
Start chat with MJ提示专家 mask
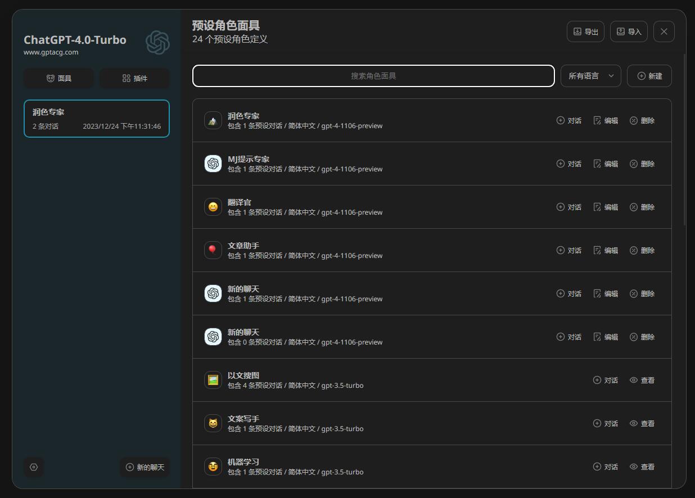pyautogui.click(x=568, y=164)
